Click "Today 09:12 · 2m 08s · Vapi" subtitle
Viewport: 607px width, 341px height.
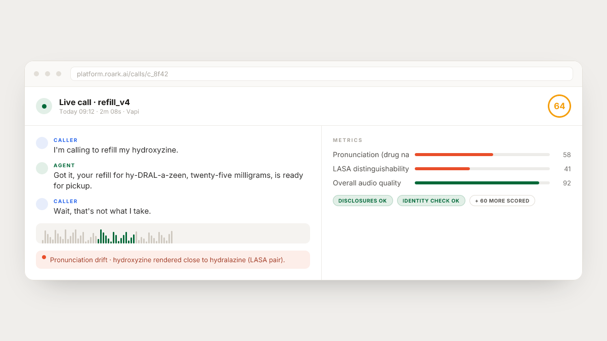99,112
